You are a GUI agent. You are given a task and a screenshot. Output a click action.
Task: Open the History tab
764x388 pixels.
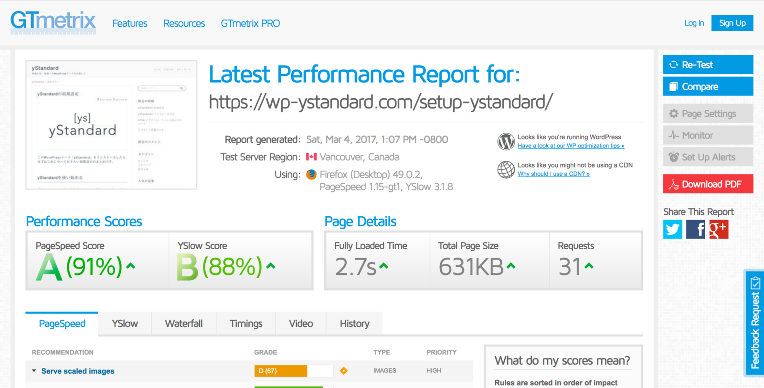click(x=354, y=324)
